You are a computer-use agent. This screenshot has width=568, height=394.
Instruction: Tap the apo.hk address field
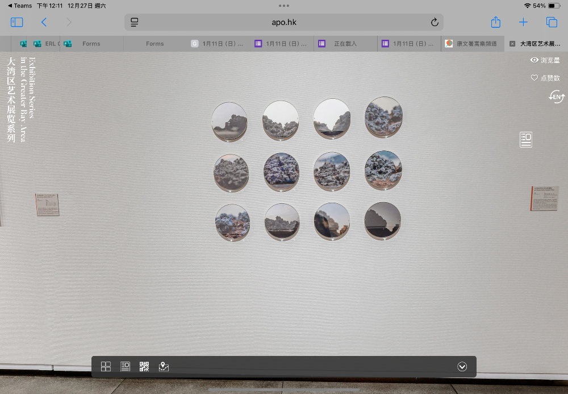click(284, 23)
